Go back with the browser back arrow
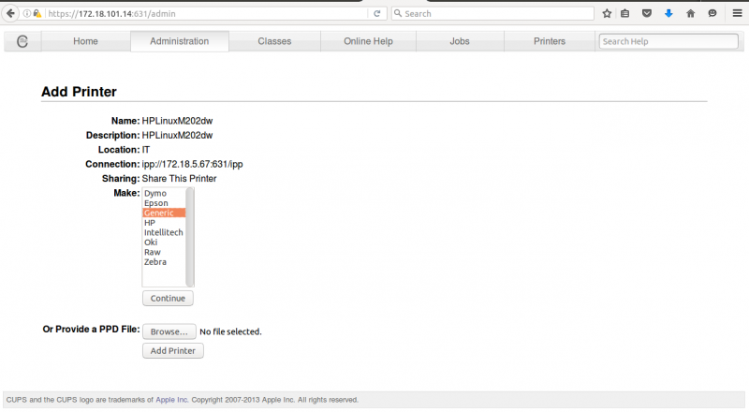749x412 pixels. pyautogui.click(x=10, y=13)
